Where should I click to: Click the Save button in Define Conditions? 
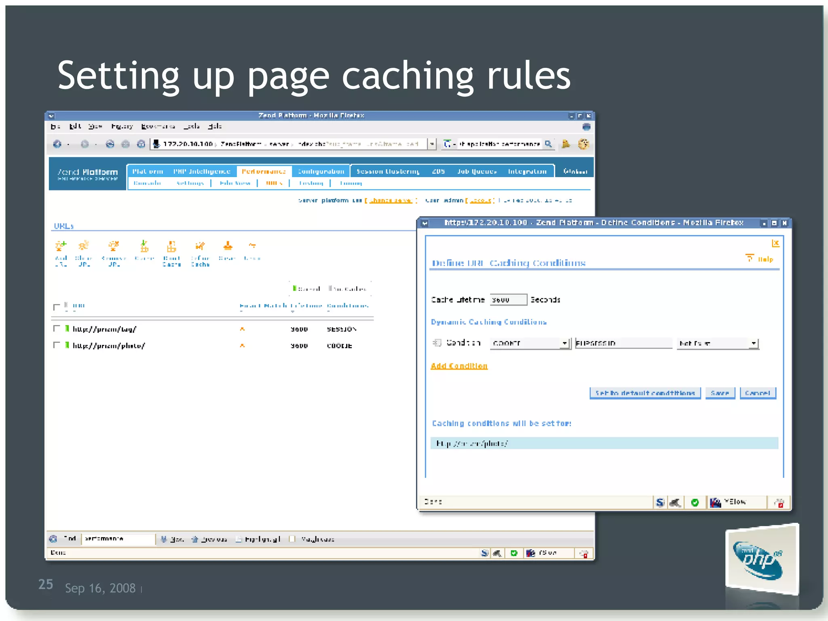tap(720, 393)
